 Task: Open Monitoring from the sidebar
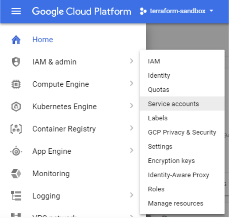tap(51, 174)
